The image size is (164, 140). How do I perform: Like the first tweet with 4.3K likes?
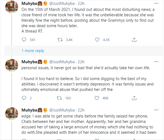tap(97, 40)
